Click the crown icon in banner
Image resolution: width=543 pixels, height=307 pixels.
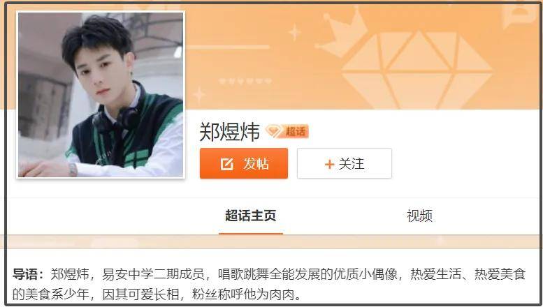click(x=341, y=31)
